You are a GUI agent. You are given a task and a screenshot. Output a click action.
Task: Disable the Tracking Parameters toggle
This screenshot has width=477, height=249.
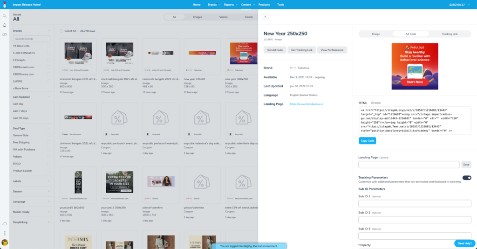pyautogui.click(x=466, y=178)
